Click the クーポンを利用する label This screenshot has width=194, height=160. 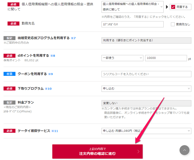pyautogui.click(x=32, y=74)
